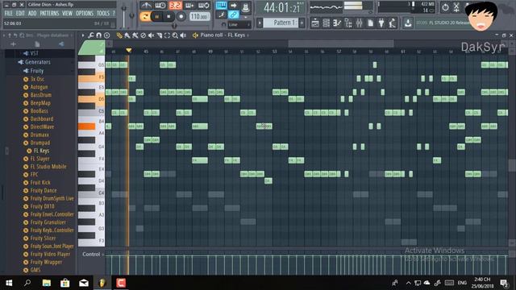
Task: Click the download content library icon
Action: click(408, 23)
